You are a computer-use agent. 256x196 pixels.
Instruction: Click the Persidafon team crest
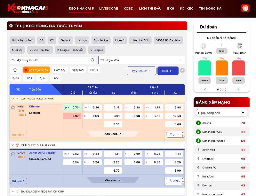click(x=239, y=46)
